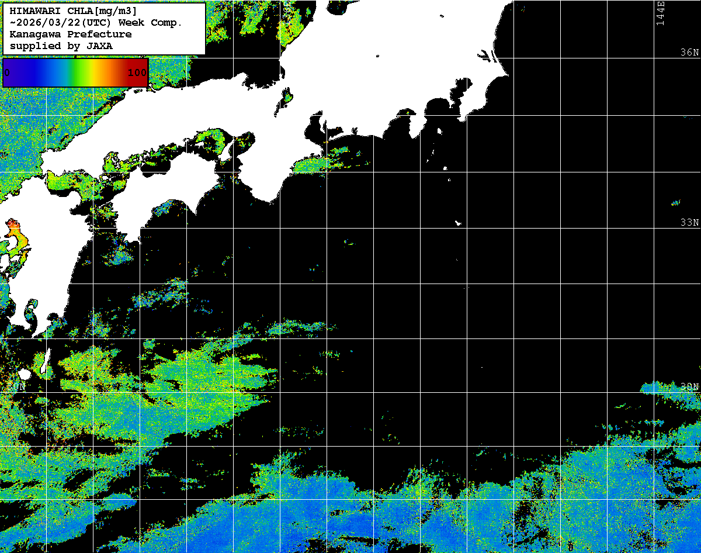
Task: Click the 2026/03/22(UTC) Week Comp. date line
Action: [x=96, y=23]
